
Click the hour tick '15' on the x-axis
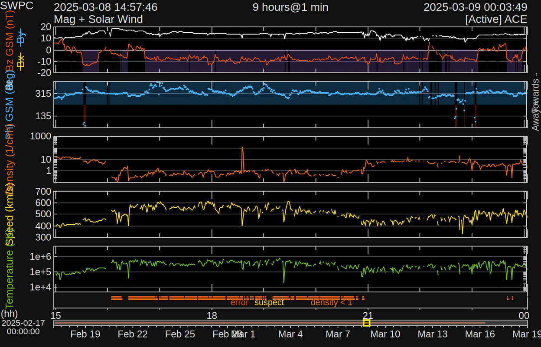click(x=56, y=315)
